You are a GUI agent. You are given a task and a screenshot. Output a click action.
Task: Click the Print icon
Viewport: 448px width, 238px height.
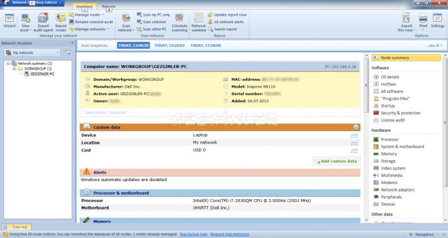point(423,20)
